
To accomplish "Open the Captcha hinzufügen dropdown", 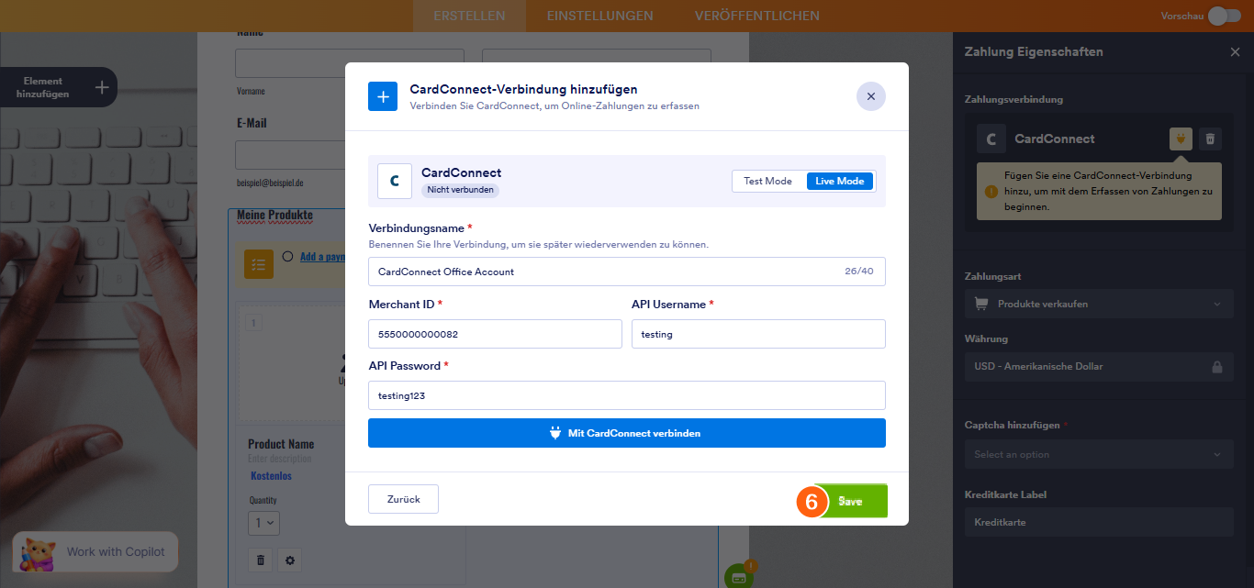I will [x=1098, y=454].
